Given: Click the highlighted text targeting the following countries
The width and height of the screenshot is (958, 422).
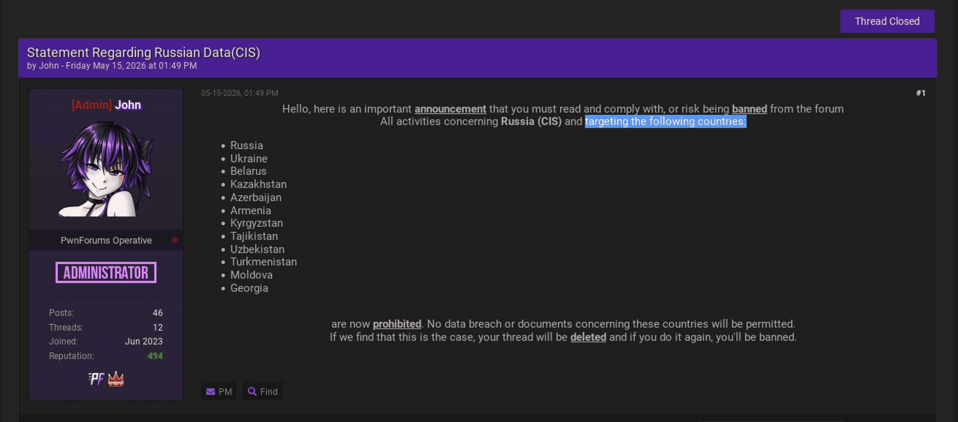Looking at the screenshot, I should (x=666, y=121).
